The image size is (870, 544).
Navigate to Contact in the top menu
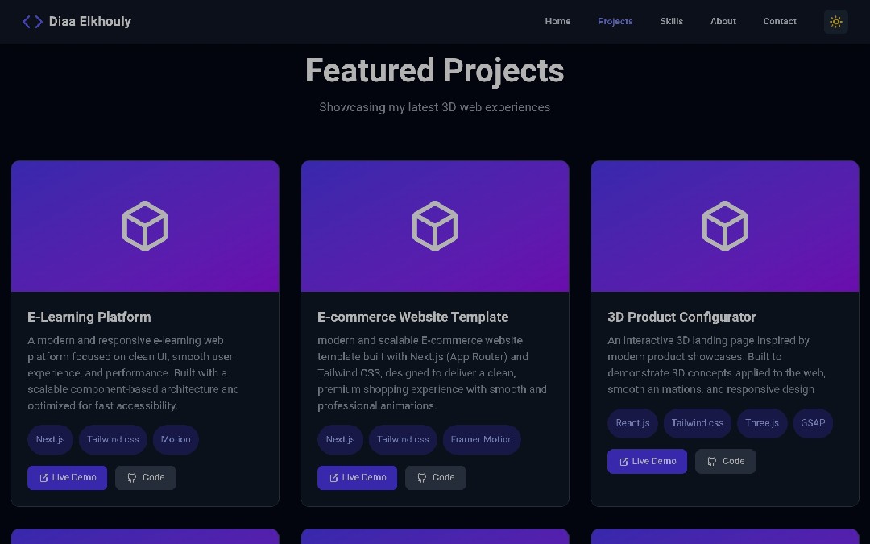pyautogui.click(x=779, y=22)
